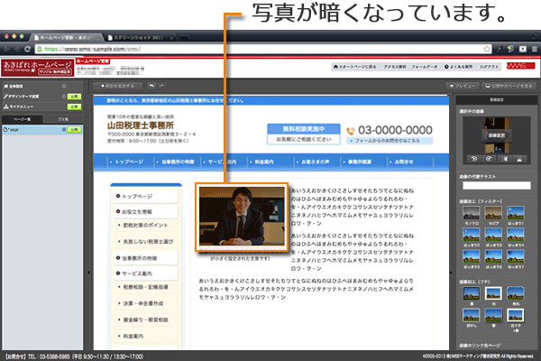Image resolution: width=541 pixels, height=361 pixels.
Task: Toggle the green publish badge for サイドメニュー
Action: tap(74, 105)
